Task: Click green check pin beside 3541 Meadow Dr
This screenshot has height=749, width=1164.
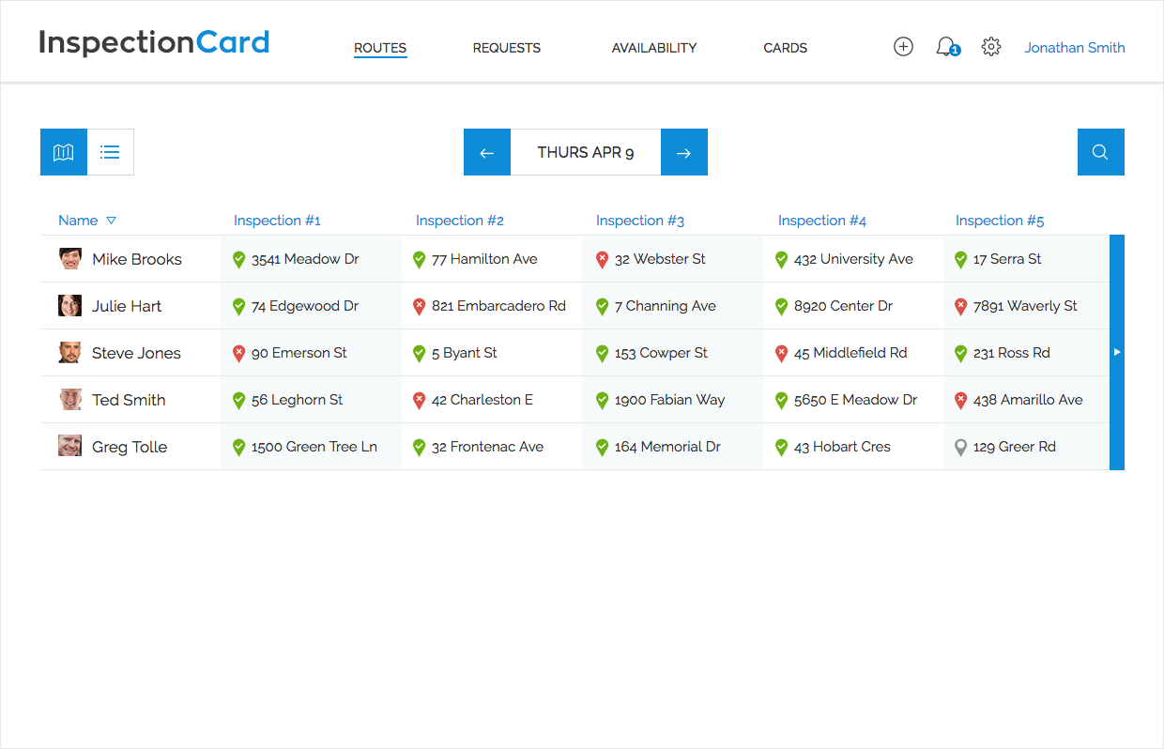Action: point(238,260)
